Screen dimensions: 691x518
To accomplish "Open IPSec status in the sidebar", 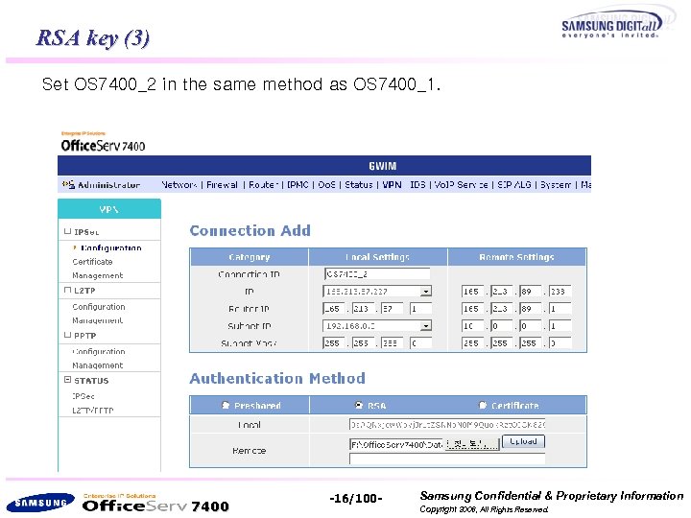I will click(x=83, y=396).
